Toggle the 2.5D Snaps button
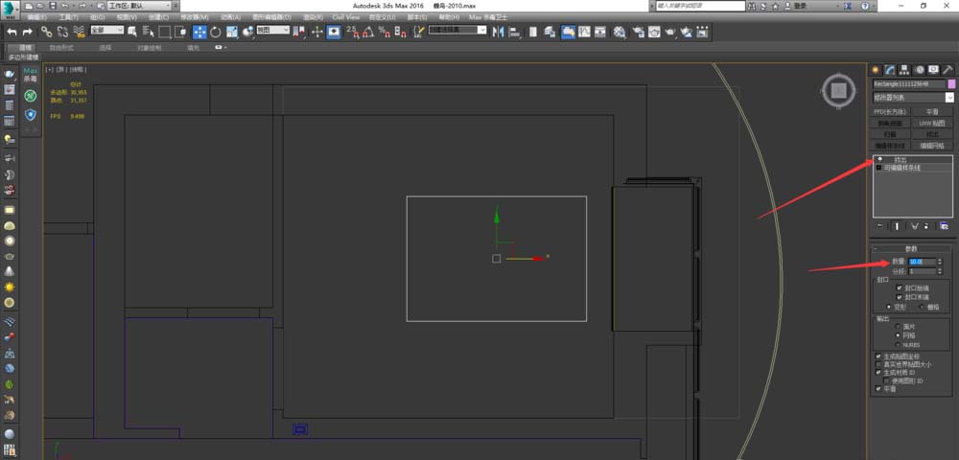Image resolution: width=959 pixels, height=460 pixels. coord(352,32)
